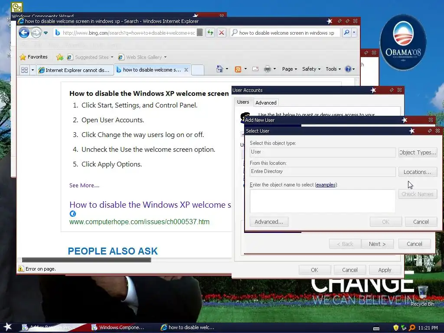The height and width of the screenshot is (333, 444).
Task: Click Cancel in User Accounts dialog
Action: (x=350, y=270)
